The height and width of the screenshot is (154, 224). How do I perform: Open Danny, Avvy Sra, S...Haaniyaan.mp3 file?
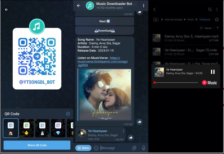click(x=186, y=38)
